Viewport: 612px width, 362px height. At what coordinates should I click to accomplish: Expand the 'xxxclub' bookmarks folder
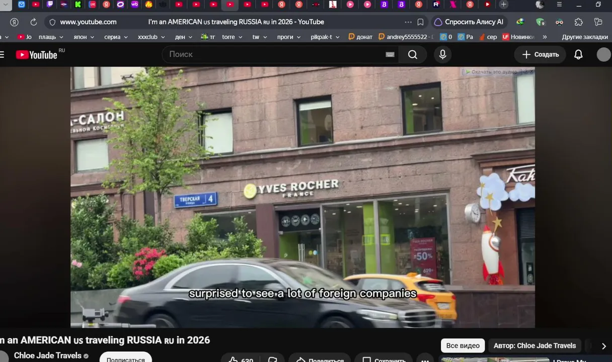[151, 37]
